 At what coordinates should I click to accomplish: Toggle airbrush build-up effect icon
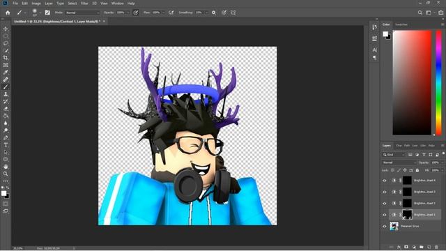pos(171,13)
